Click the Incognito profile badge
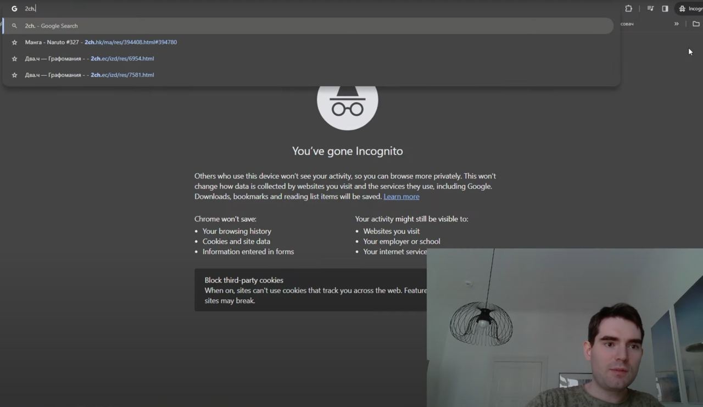Image resolution: width=703 pixels, height=407 pixels. [690, 9]
